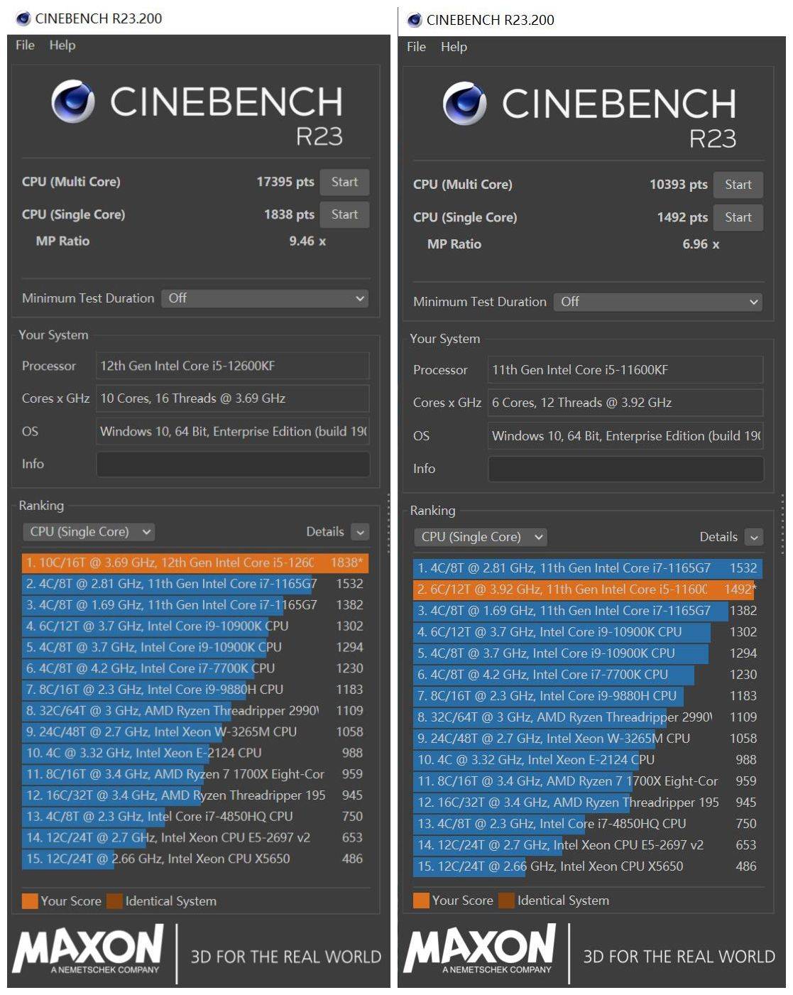Select the i7-7700K row in left ranking
The image size is (793, 995).
195,668
